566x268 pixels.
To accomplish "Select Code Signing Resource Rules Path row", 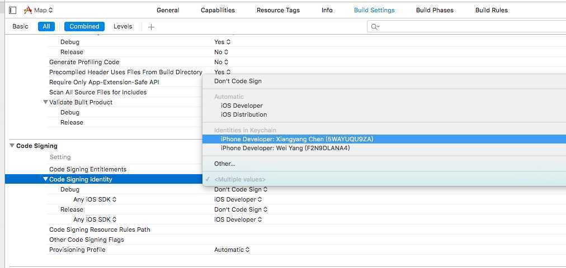I will coord(100,229).
